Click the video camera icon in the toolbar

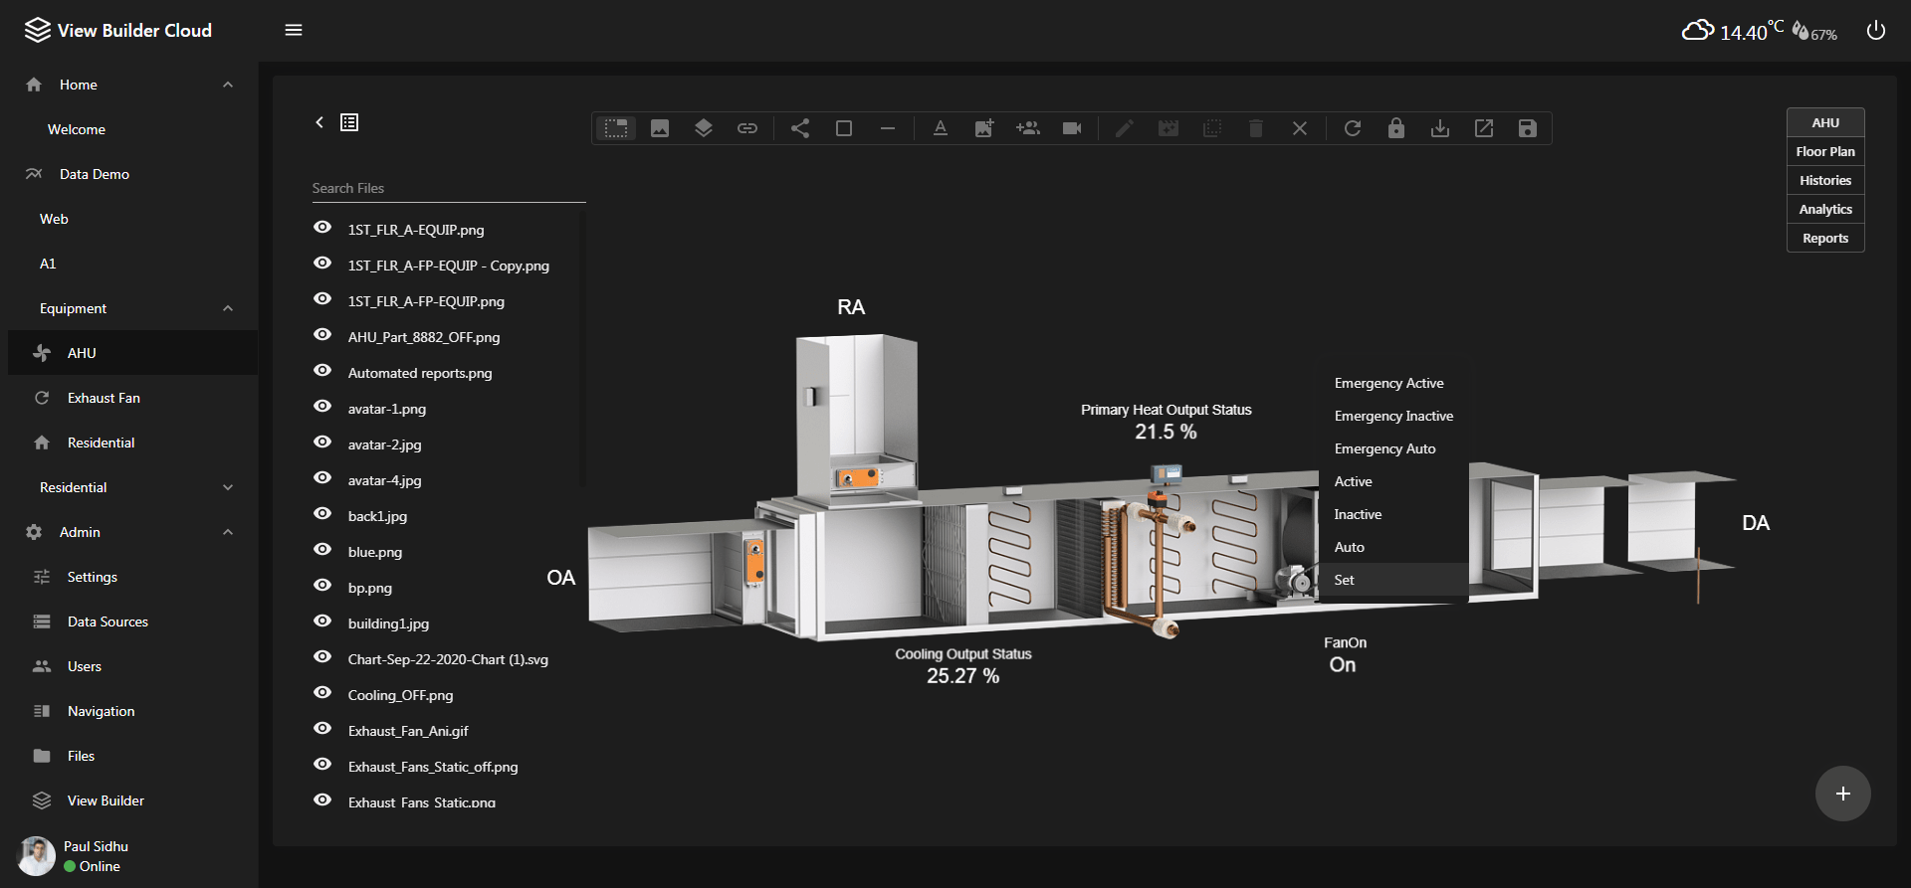[x=1071, y=128]
